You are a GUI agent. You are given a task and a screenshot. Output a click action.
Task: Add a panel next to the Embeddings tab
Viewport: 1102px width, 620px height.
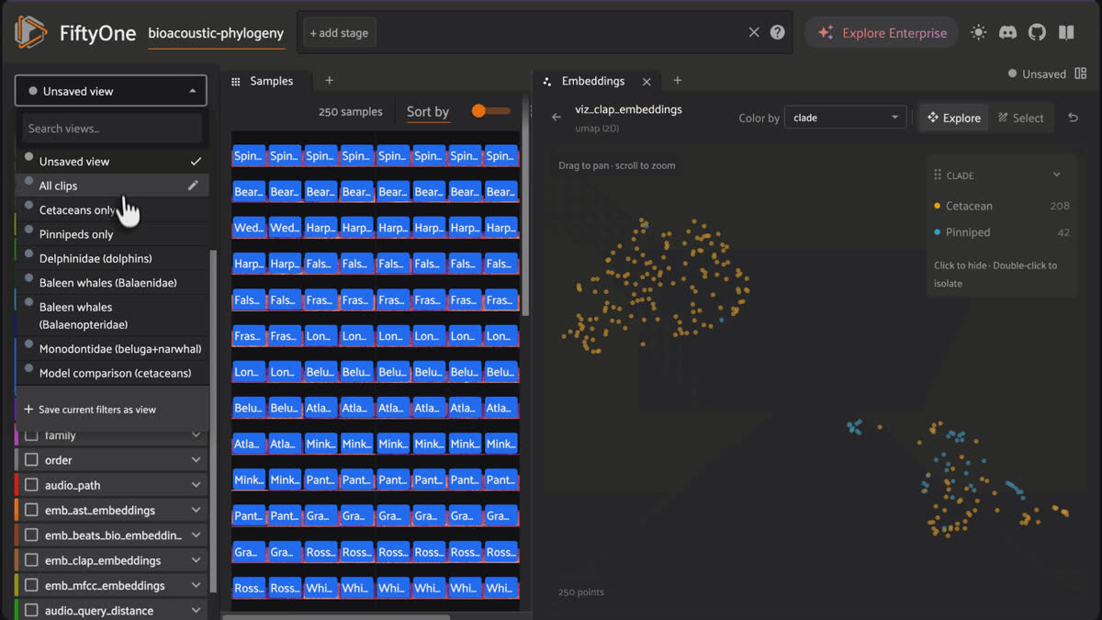click(x=678, y=81)
